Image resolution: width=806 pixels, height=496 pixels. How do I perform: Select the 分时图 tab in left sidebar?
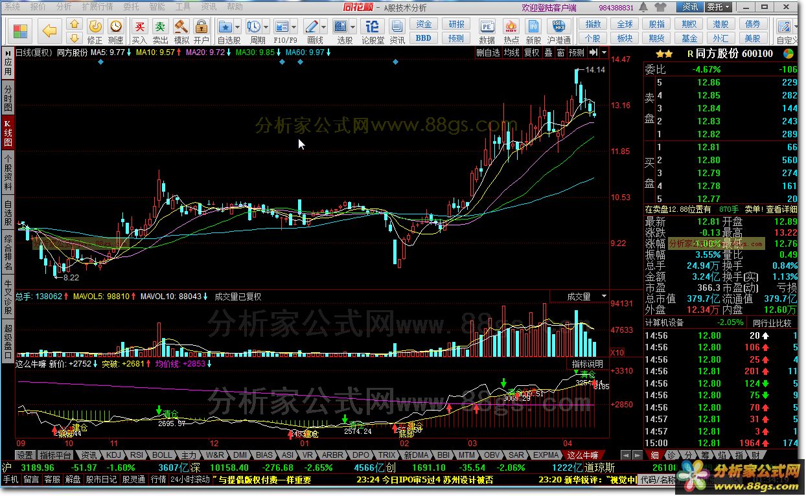(x=8, y=98)
